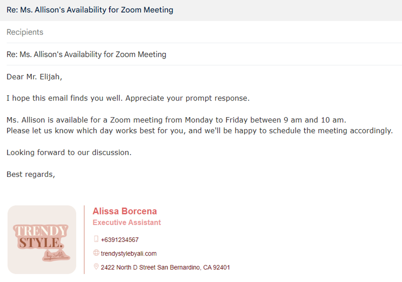Open the trendystylebyali.com website link
402x282 pixels.
click(129, 254)
